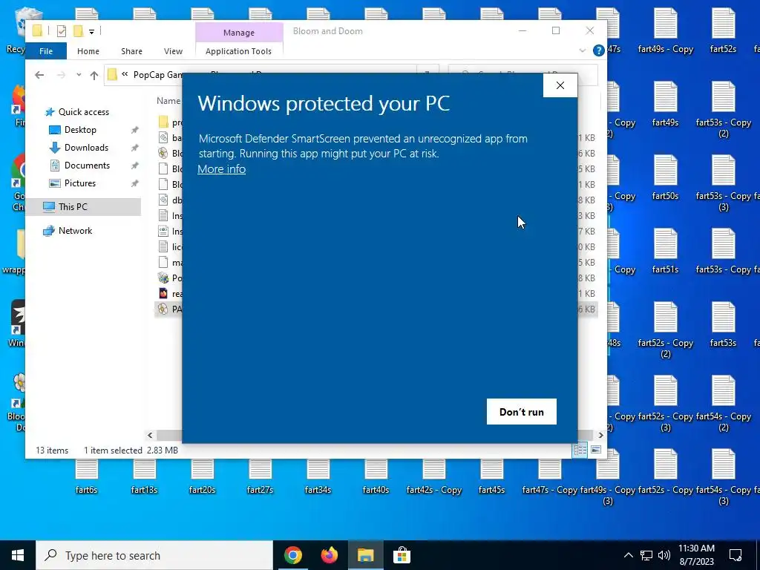
Task: Select the fart13s desktop file
Action: pyautogui.click(x=145, y=476)
